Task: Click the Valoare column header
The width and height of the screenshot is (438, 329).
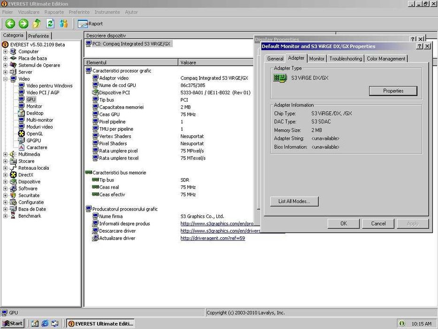Action: pos(215,63)
